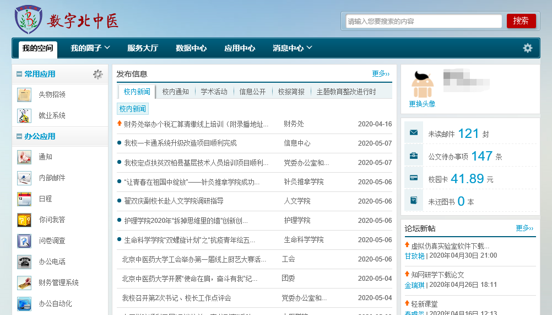Click the search input field
The image size is (552, 315).
(423, 21)
